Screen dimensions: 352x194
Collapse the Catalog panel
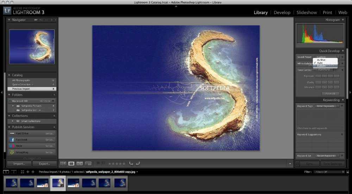coord(9,75)
